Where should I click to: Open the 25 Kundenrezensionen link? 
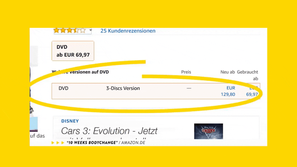click(x=128, y=31)
